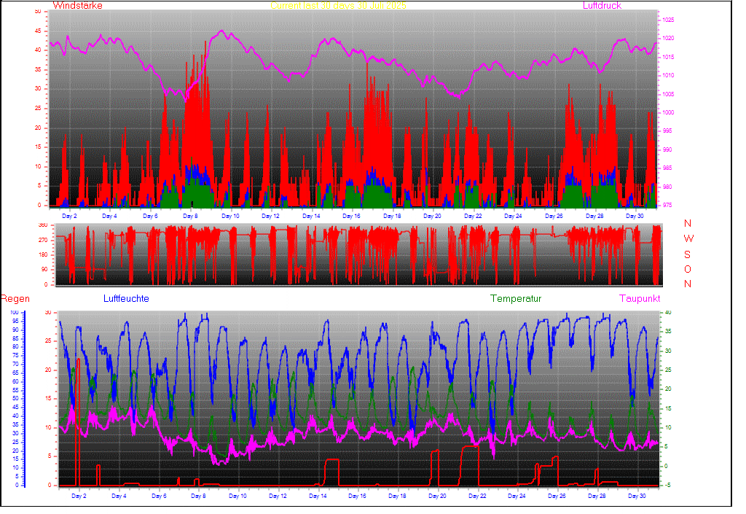Click the red Regen label
Screen dimensions: 746x514
[x=15, y=299]
